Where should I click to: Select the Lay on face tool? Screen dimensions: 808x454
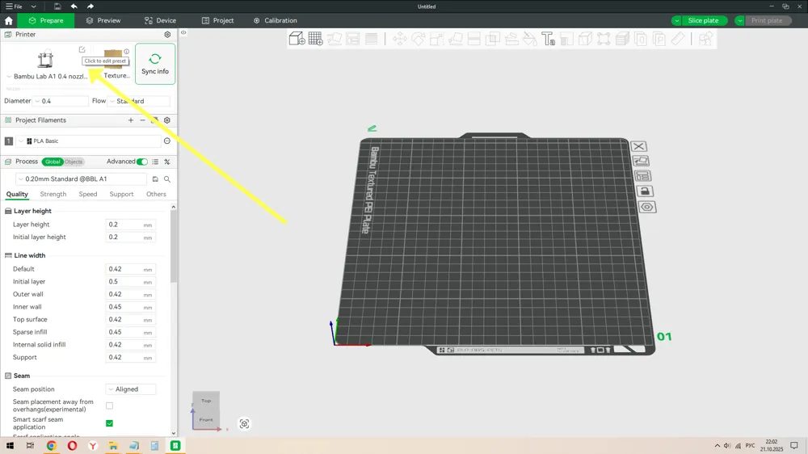(456, 39)
